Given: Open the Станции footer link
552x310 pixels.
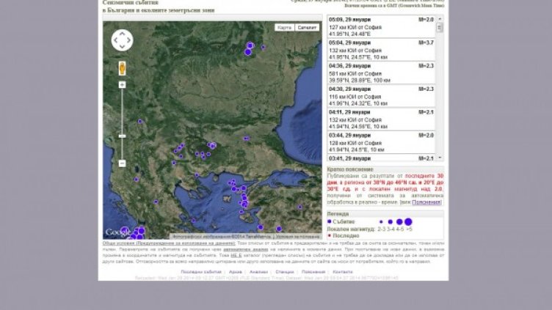Looking at the screenshot, I should [x=284, y=271].
